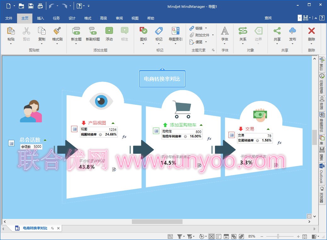
Task: Insert a Relationship (关系)
Action: click(243, 31)
